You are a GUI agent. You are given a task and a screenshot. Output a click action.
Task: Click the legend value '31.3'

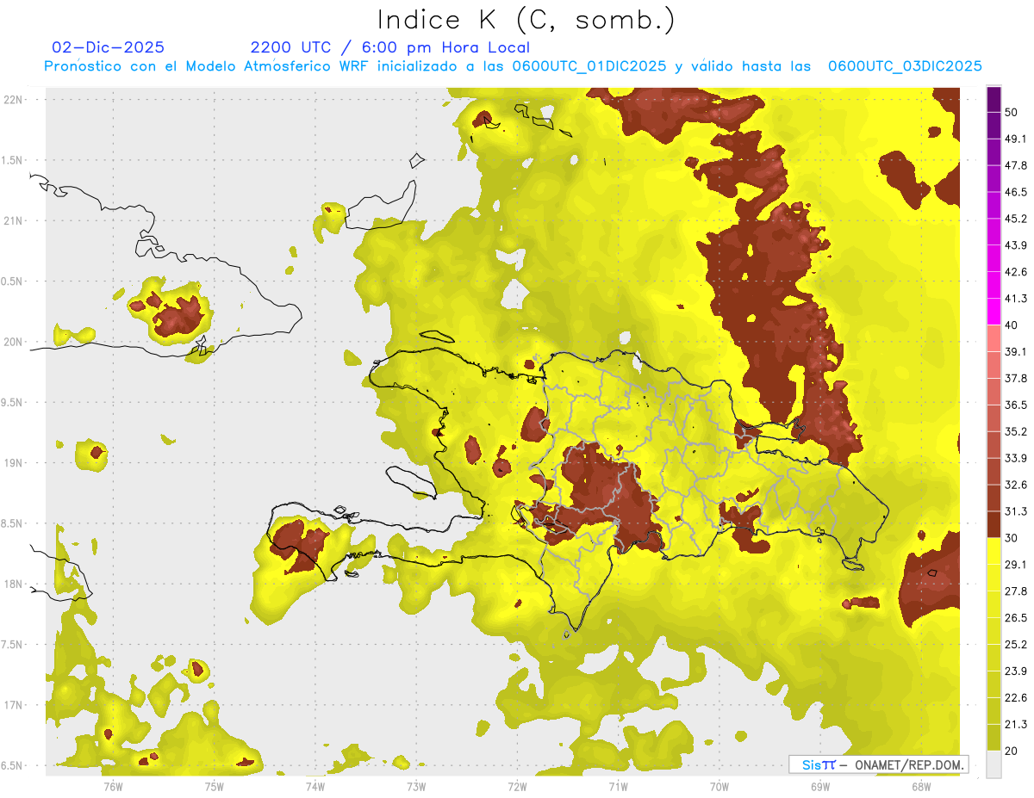tap(1015, 511)
